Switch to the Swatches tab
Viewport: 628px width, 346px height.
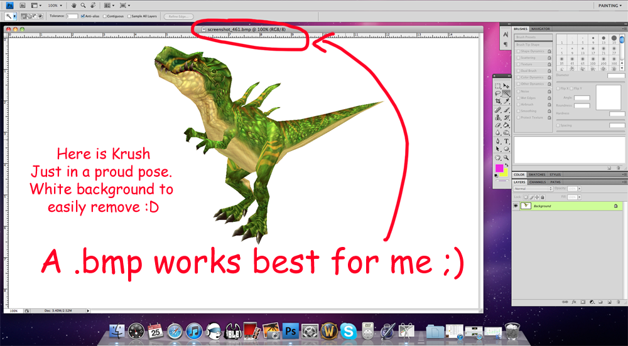[x=536, y=175]
